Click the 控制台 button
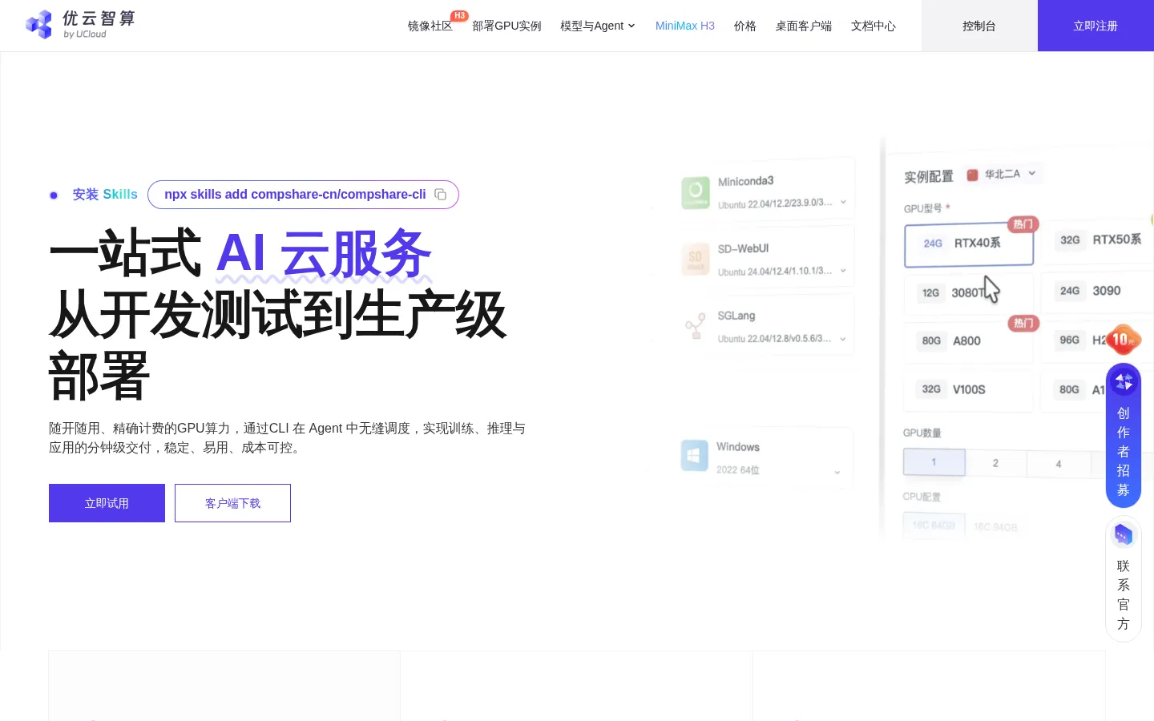Screen dimensions: 1154x721 click(979, 26)
